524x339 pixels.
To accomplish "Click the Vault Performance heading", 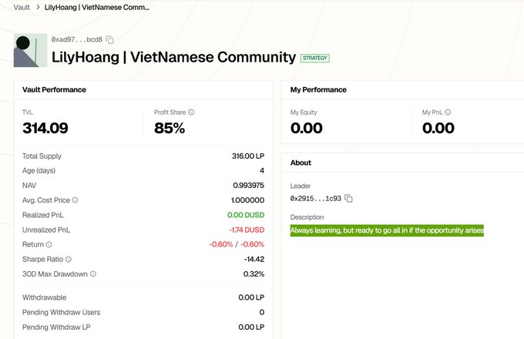I will [54, 89].
